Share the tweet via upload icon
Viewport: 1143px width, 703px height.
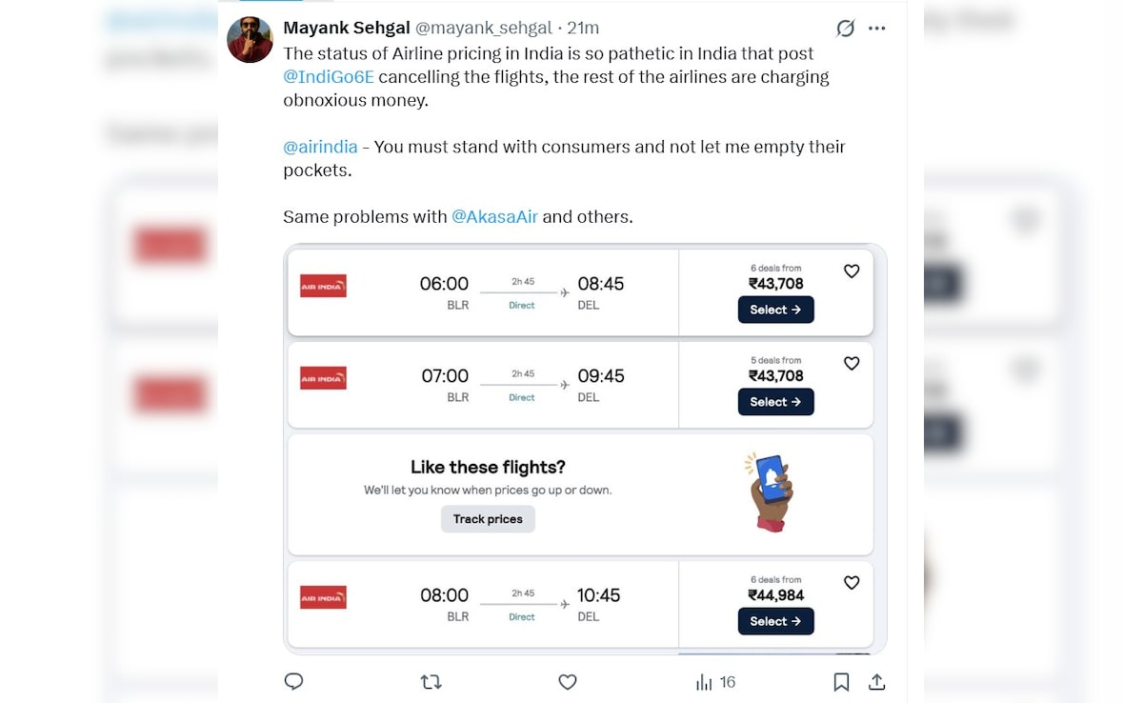click(877, 682)
